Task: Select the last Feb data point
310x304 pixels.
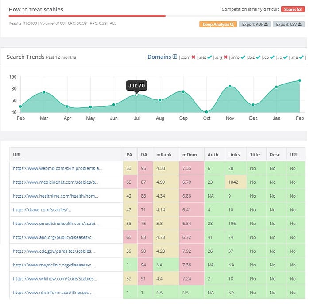Action: [300, 80]
